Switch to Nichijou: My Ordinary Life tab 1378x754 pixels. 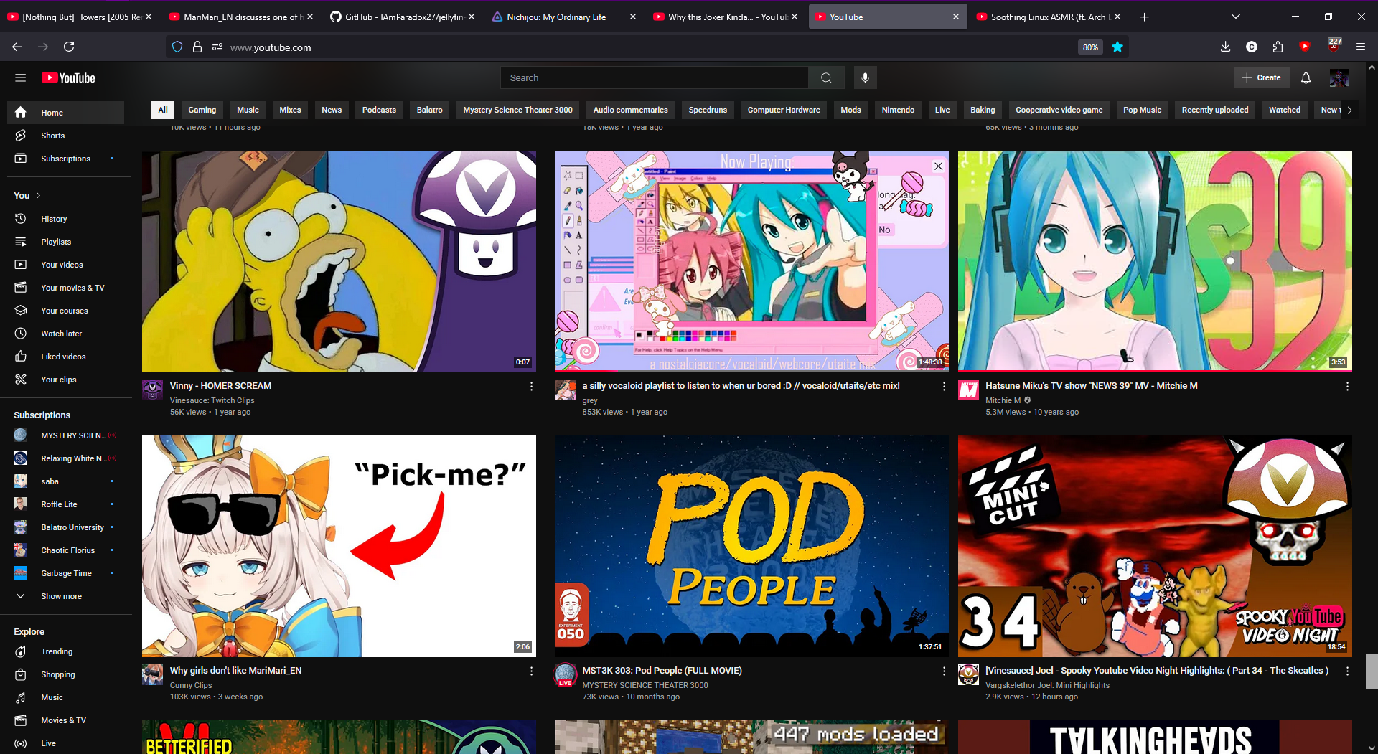(564, 17)
